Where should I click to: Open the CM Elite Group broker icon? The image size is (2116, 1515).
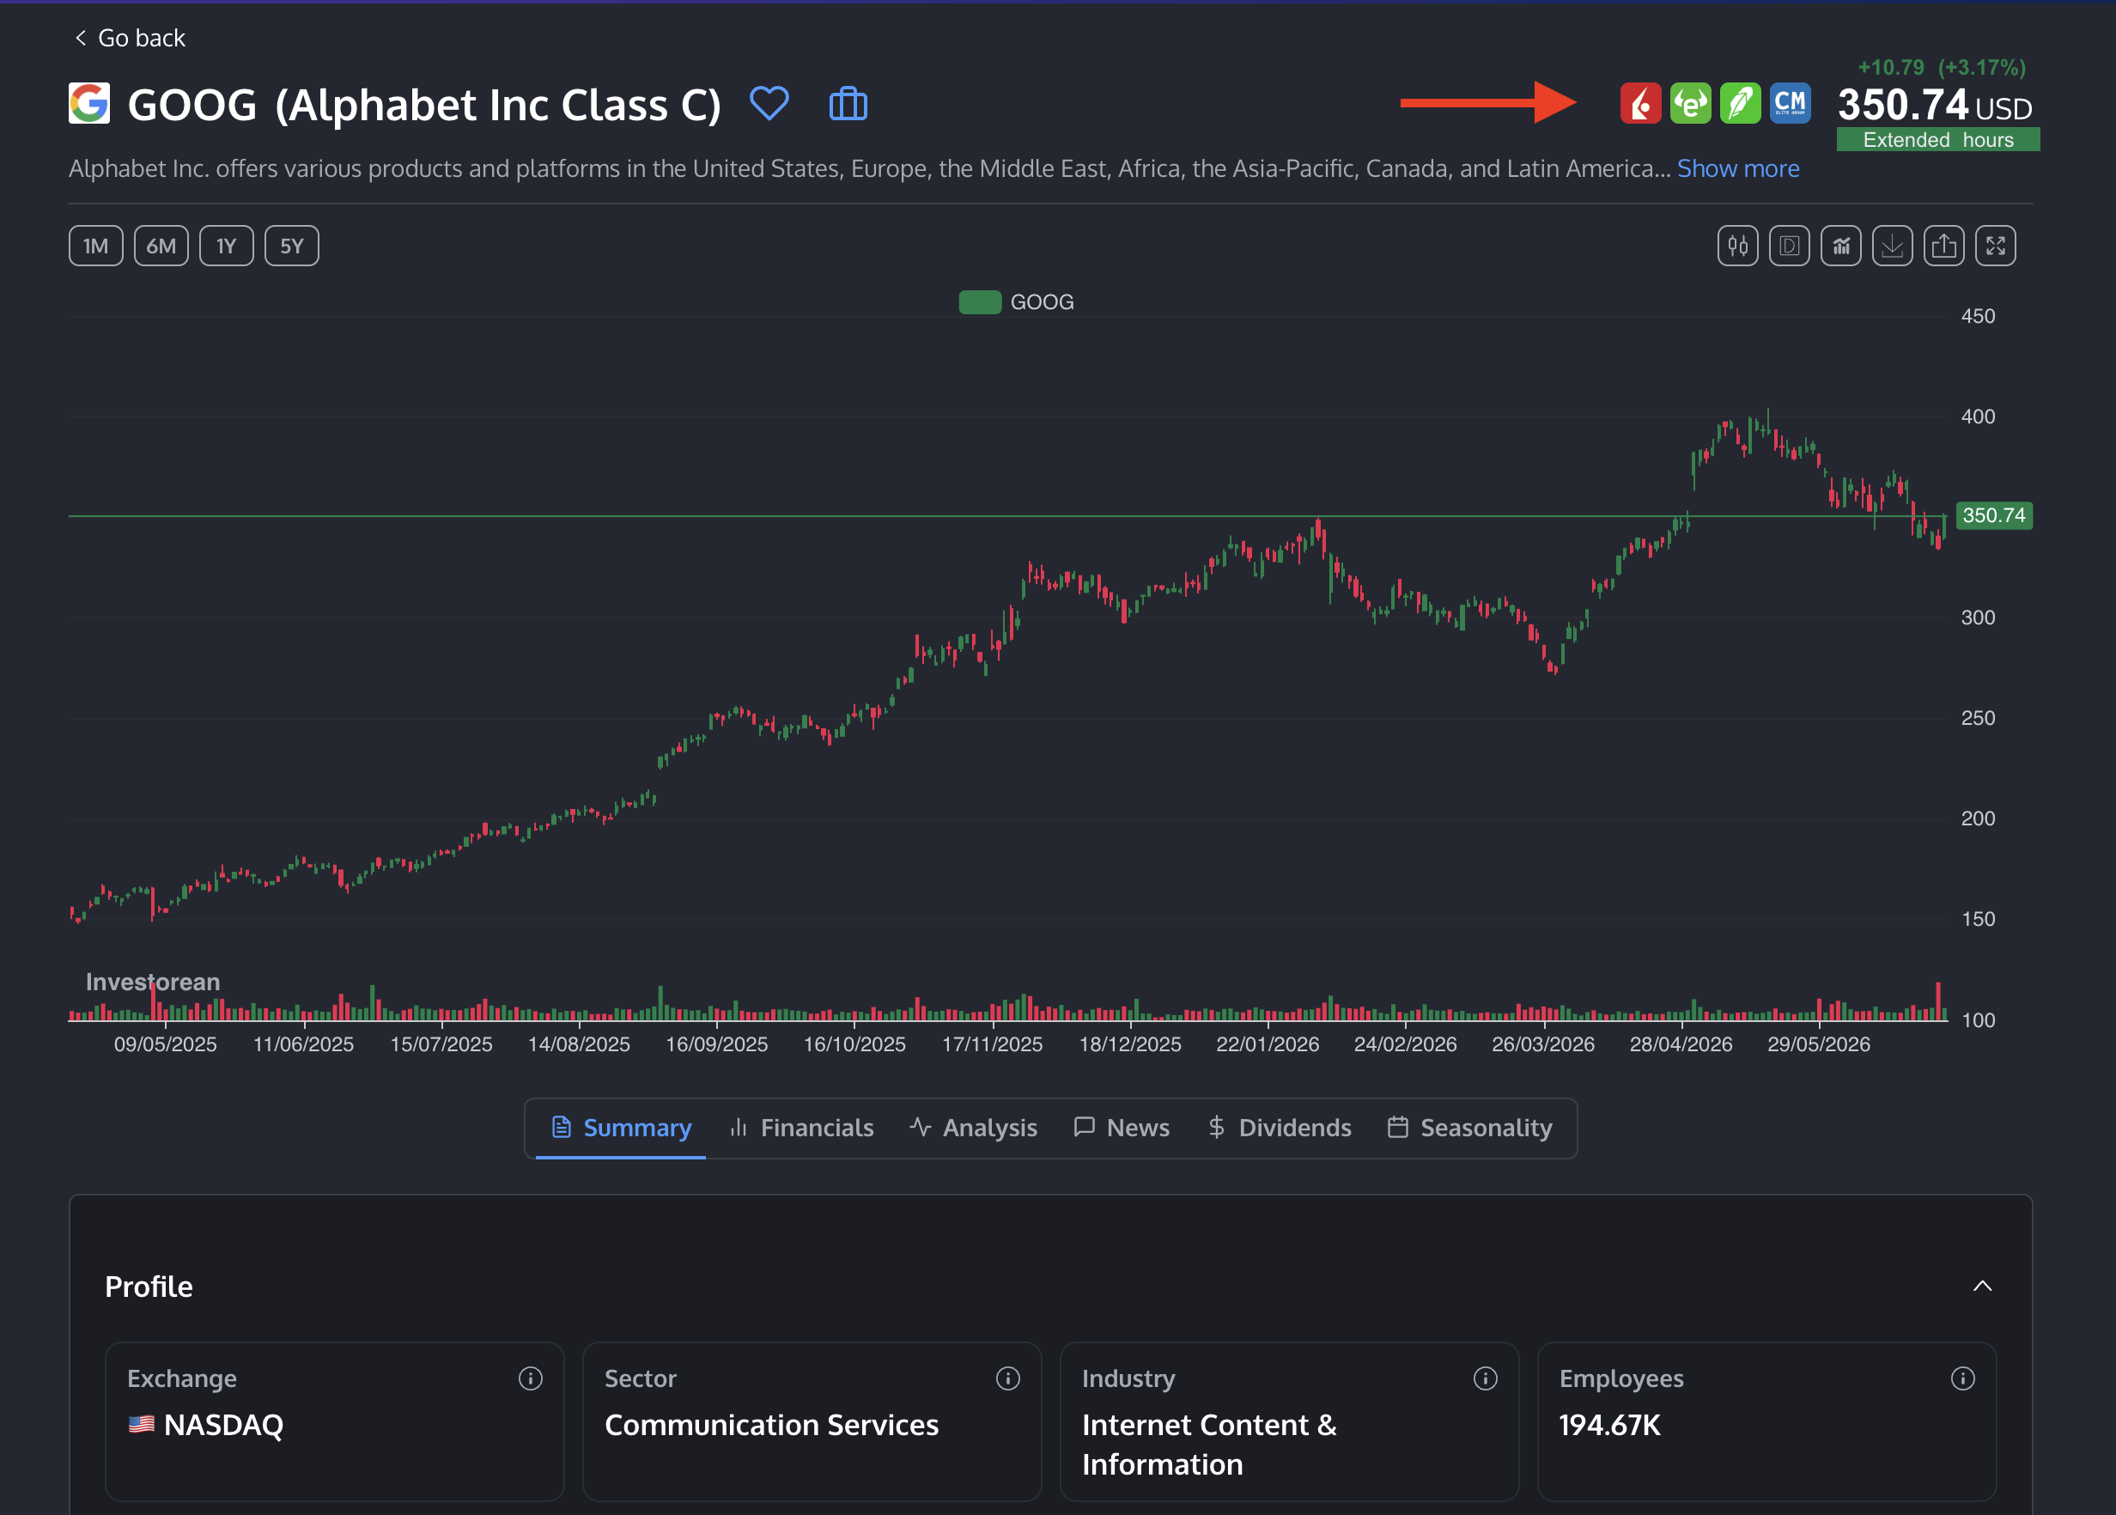pyautogui.click(x=1790, y=104)
